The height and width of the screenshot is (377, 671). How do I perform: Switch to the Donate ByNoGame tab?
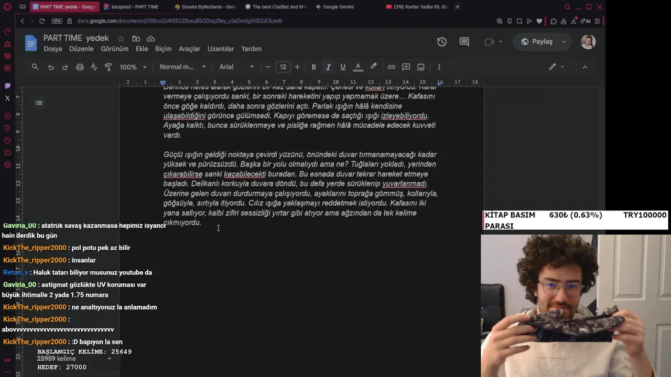click(x=205, y=7)
